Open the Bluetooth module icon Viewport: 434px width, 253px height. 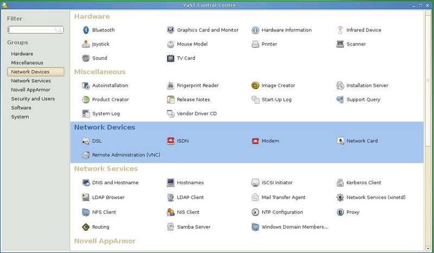click(x=86, y=30)
